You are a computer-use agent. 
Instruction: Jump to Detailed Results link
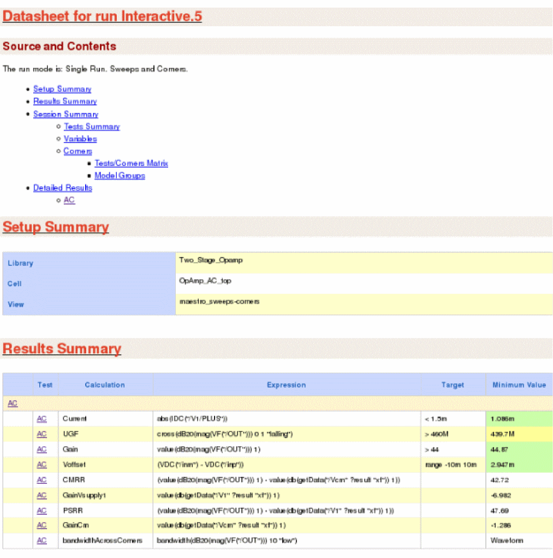63,188
